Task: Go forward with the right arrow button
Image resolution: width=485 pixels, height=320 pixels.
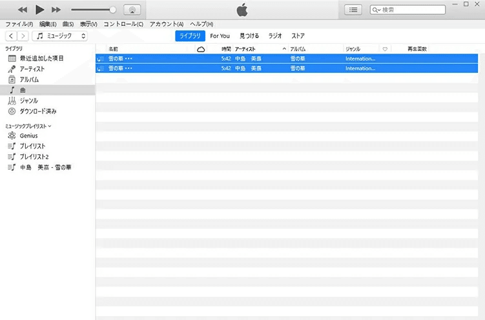Action: (23, 36)
